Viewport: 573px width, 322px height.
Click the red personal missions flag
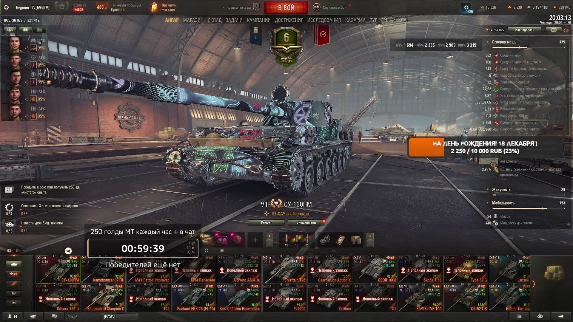coord(323,34)
